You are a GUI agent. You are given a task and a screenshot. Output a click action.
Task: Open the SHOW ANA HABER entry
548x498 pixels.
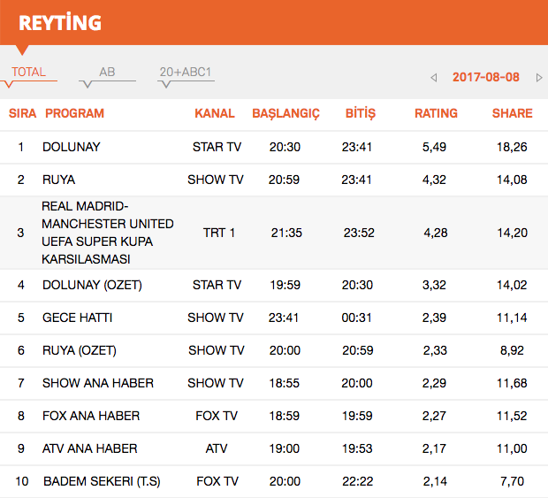(98, 383)
